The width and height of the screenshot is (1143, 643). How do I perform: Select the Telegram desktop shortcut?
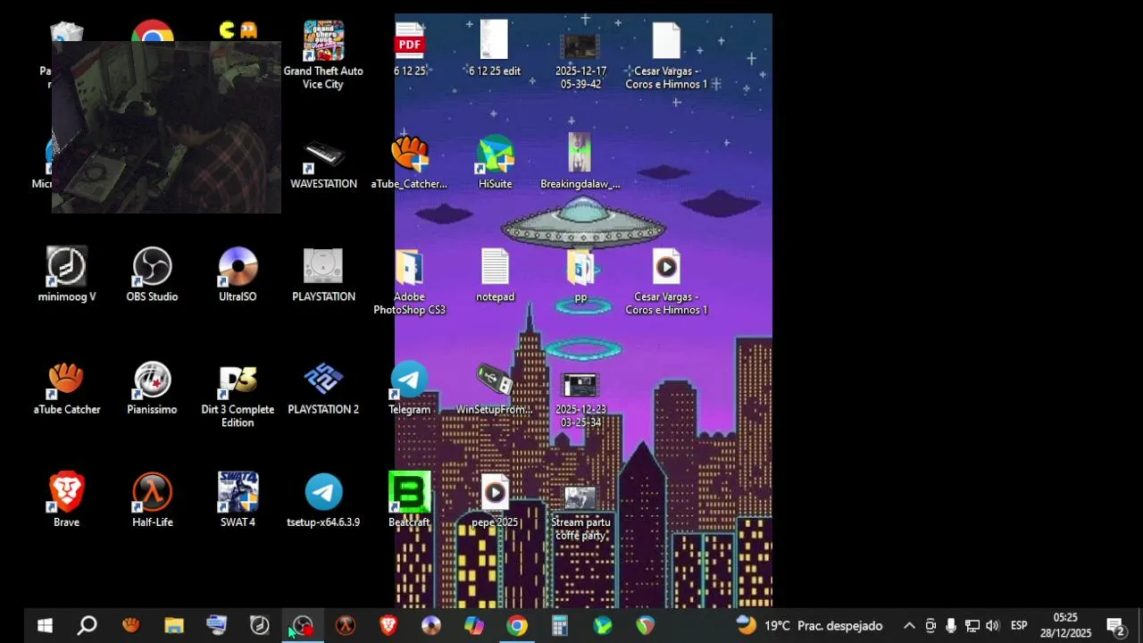(x=409, y=389)
